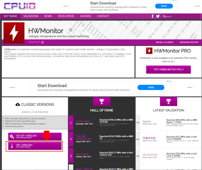Click 'AMD Threadripper 3000 preliminary support'
This screenshot has height=170, width=202.
[25, 124]
